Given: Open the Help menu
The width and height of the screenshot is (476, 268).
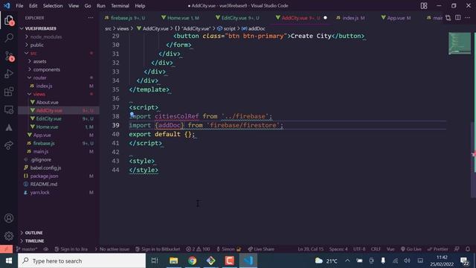Looking at the screenshot, I should click(x=140, y=6).
